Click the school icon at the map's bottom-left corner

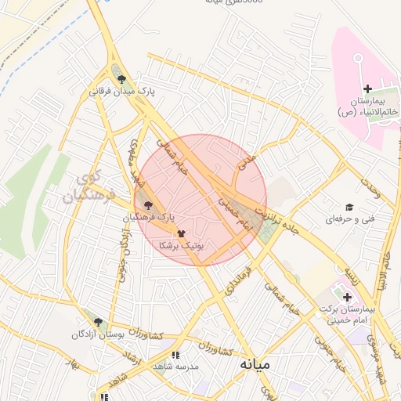tap(104, 397)
